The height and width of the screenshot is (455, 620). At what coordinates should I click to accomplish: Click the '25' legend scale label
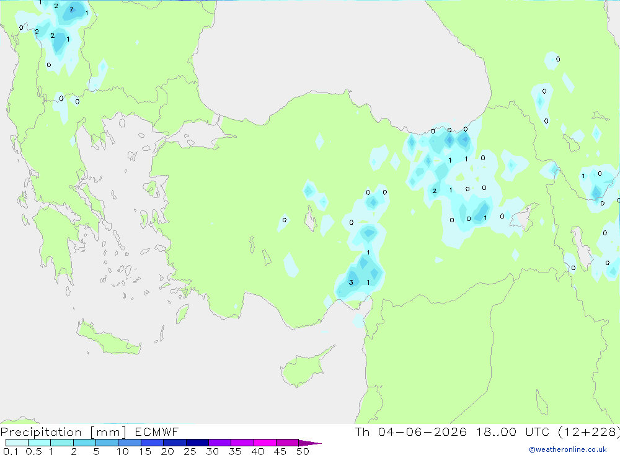[190, 451]
